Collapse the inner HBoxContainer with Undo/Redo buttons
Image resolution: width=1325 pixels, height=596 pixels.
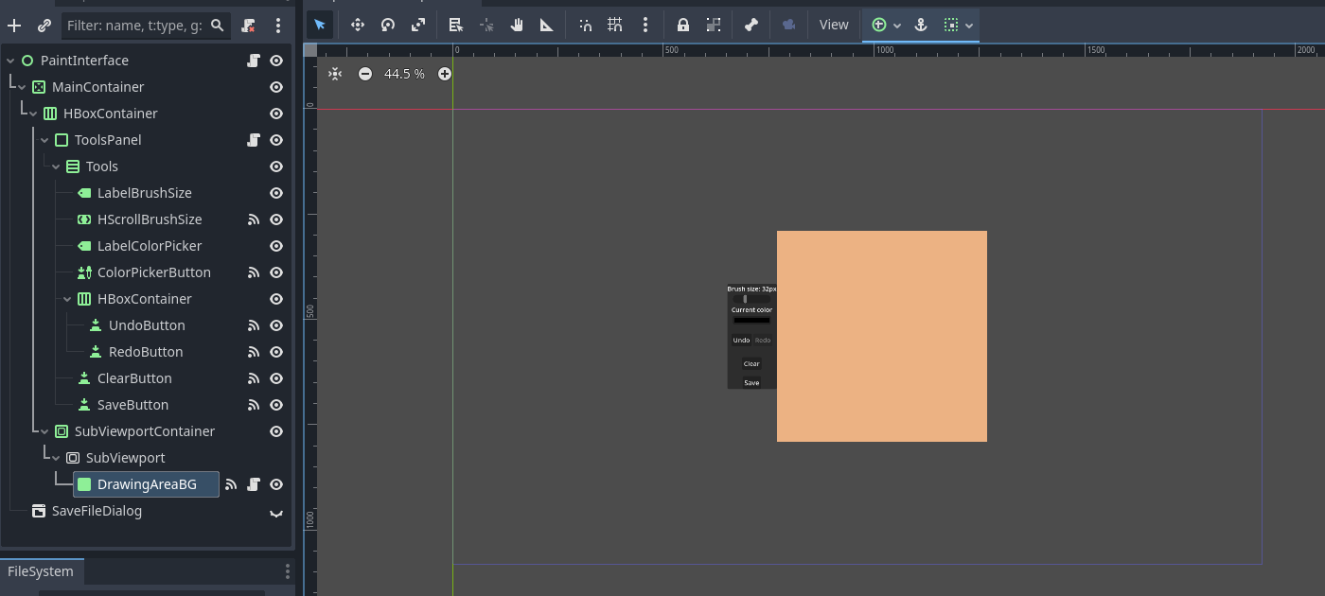(x=67, y=299)
